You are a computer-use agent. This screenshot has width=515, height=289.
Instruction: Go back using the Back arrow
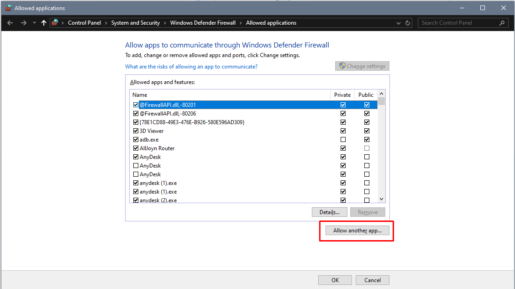pyautogui.click(x=10, y=23)
